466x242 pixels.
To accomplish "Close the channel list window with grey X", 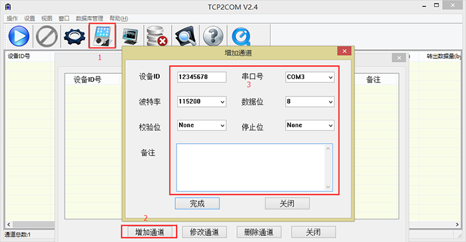I will click(x=399, y=58).
